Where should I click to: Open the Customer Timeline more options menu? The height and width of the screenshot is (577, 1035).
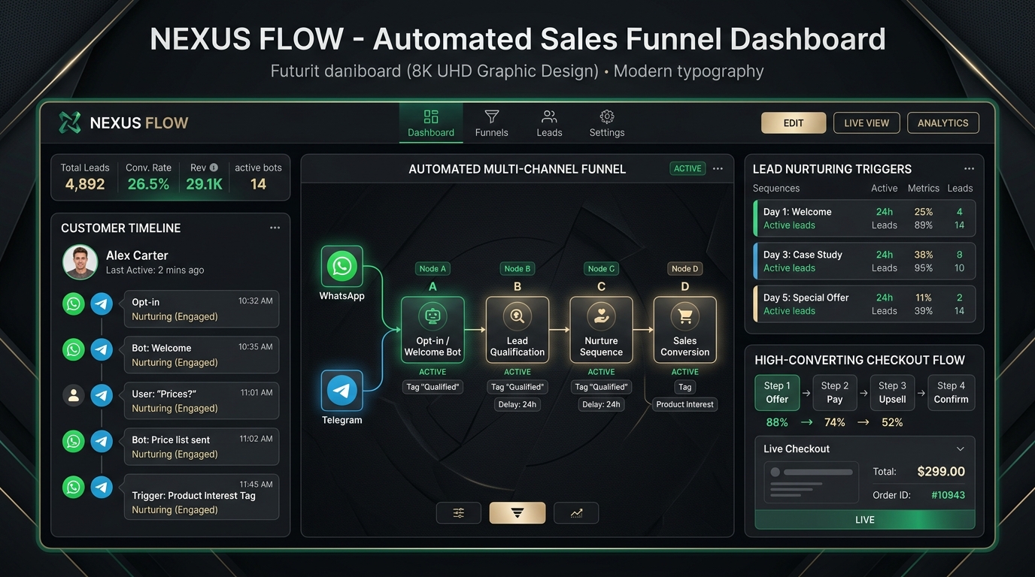click(x=275, y=228)
